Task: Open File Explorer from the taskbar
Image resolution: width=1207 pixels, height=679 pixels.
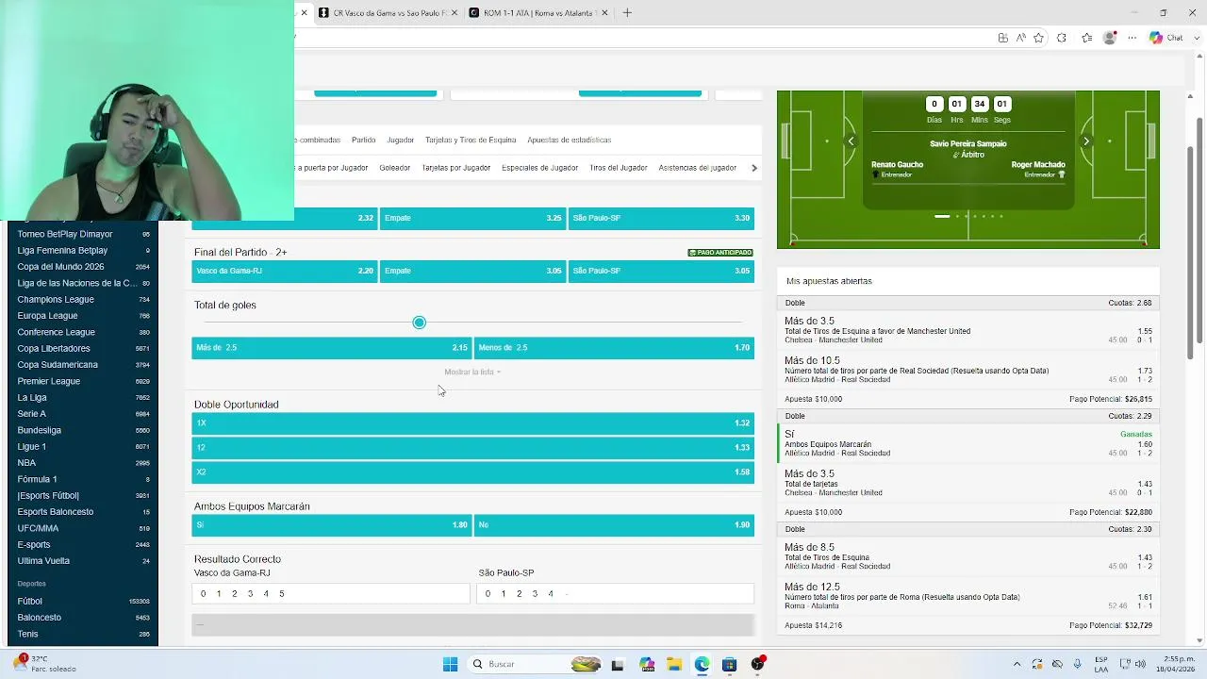Action: click(x=674, y=664)
